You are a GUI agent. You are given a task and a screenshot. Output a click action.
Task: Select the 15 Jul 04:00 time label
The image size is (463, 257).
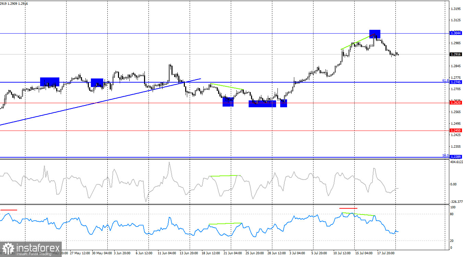click(x=364, y=253)
